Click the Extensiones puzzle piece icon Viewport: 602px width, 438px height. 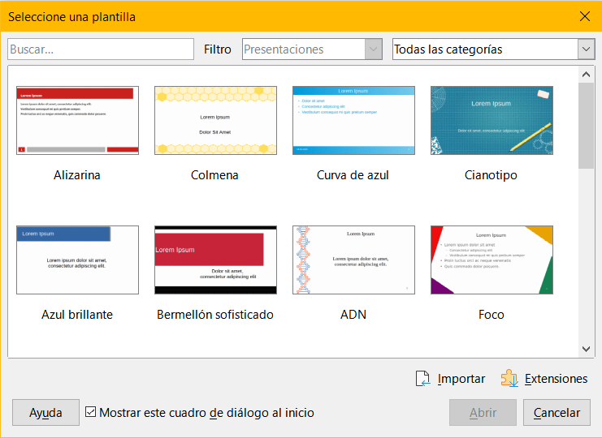pos(509,379)
